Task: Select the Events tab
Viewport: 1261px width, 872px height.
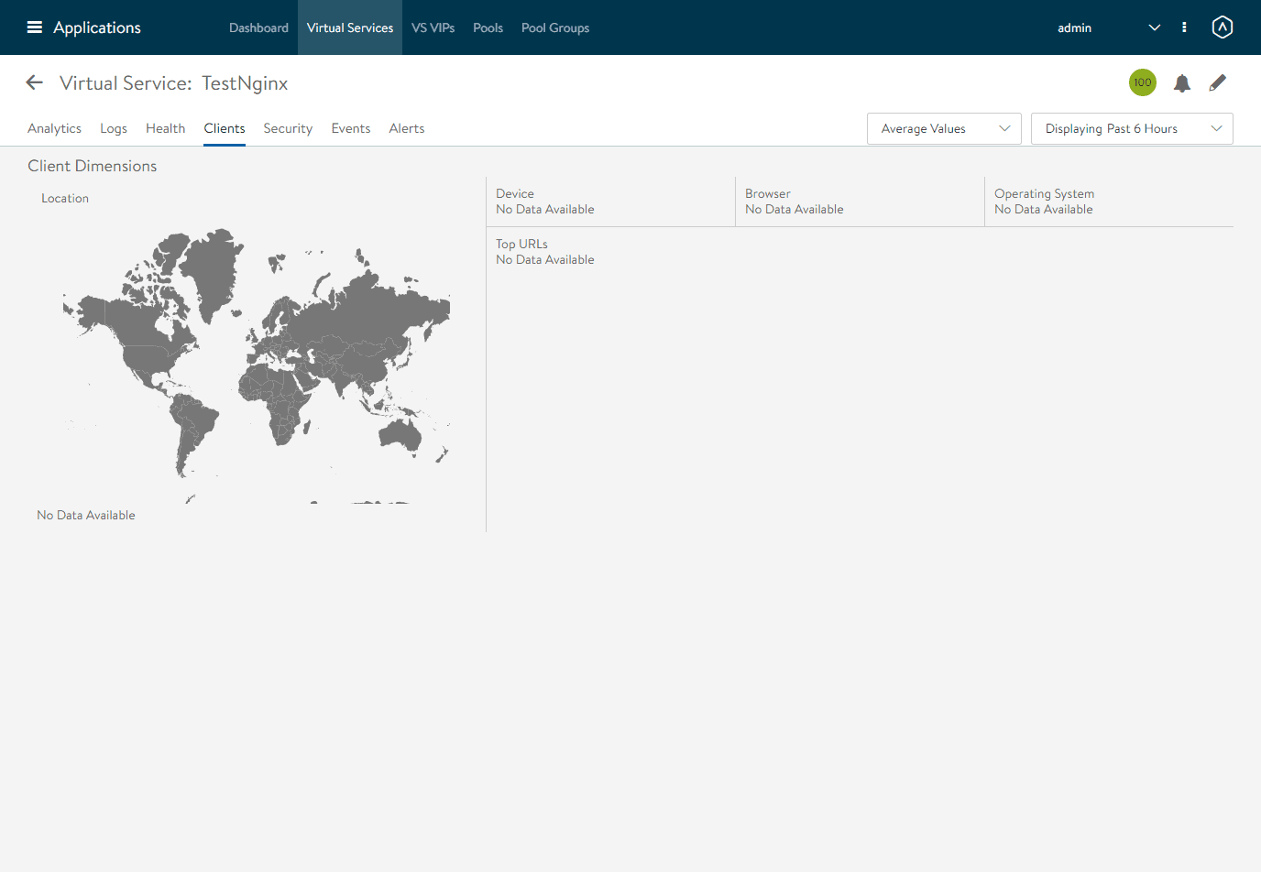Action: (x=351, y=129)
